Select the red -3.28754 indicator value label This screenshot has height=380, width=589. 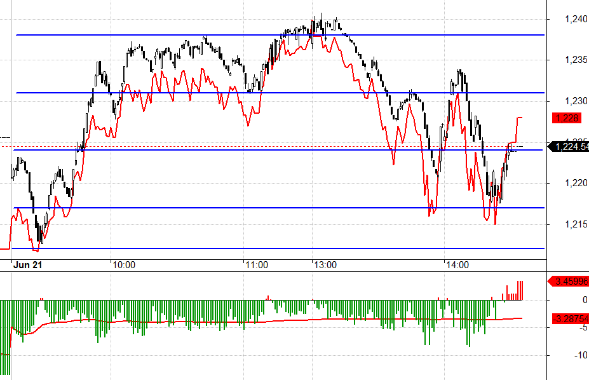coord(570,319)
